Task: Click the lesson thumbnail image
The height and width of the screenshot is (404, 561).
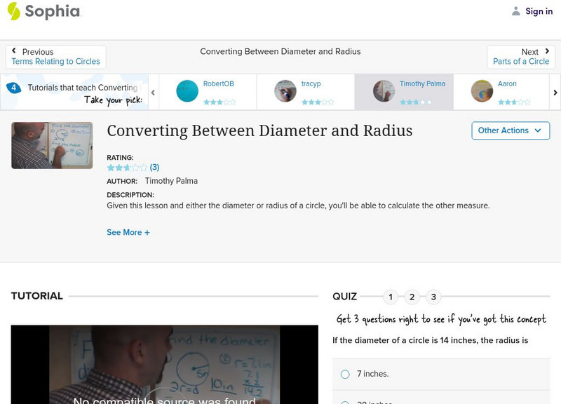Action: 52,145
